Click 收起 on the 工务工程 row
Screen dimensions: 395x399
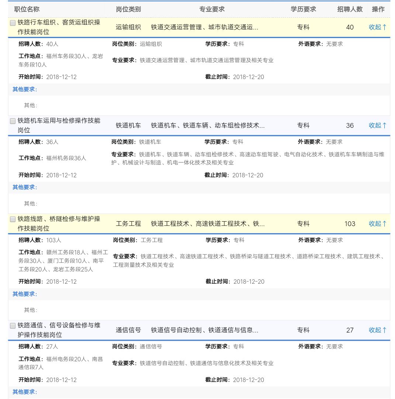click(378, 224)
